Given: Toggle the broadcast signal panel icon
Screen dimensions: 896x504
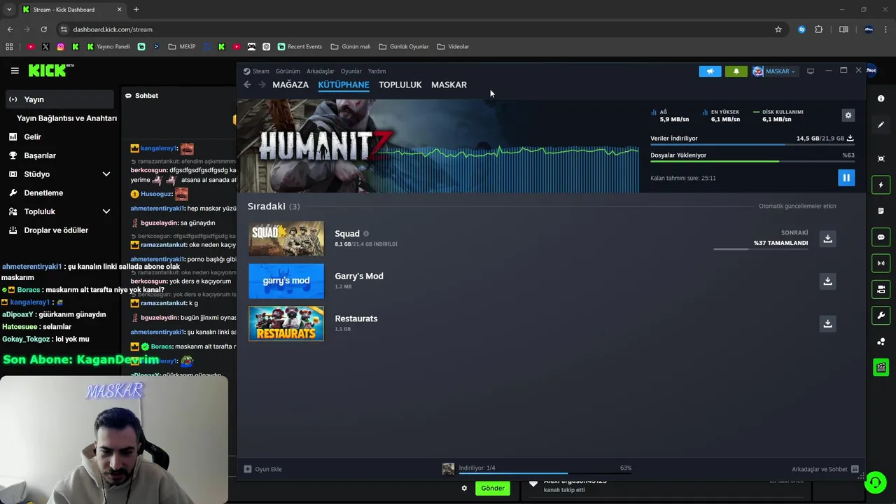Looking at the screenshot, I should (881, 263).
